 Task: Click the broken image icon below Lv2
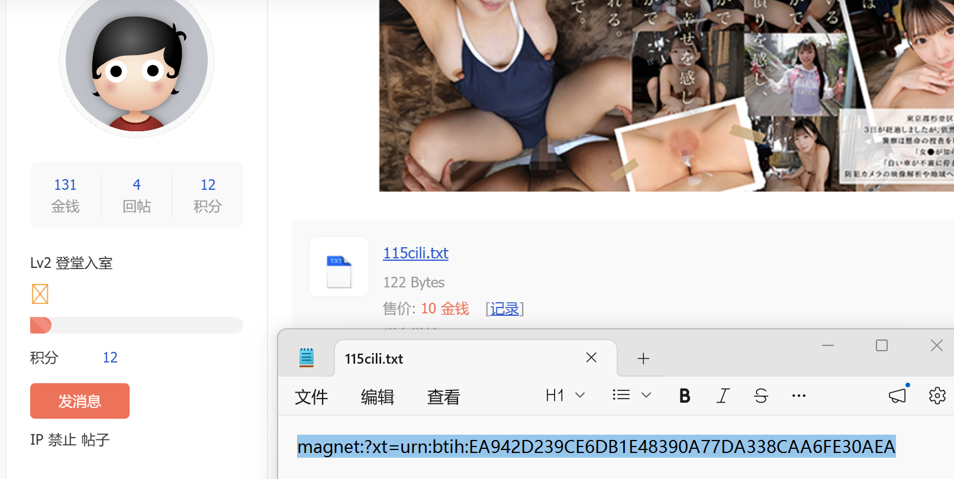[x=40, y=294]
